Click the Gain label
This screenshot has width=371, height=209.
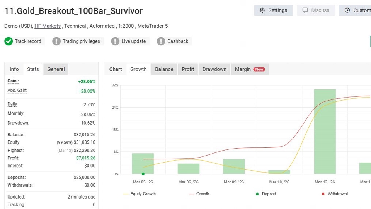(x=13, y=81)
